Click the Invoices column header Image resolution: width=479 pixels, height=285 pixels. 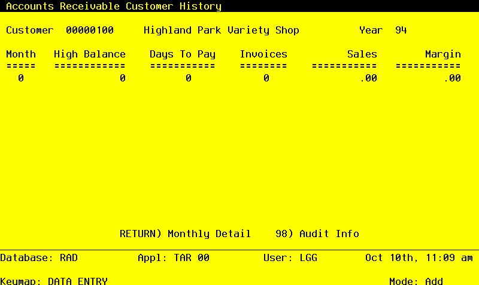[263, 54]
